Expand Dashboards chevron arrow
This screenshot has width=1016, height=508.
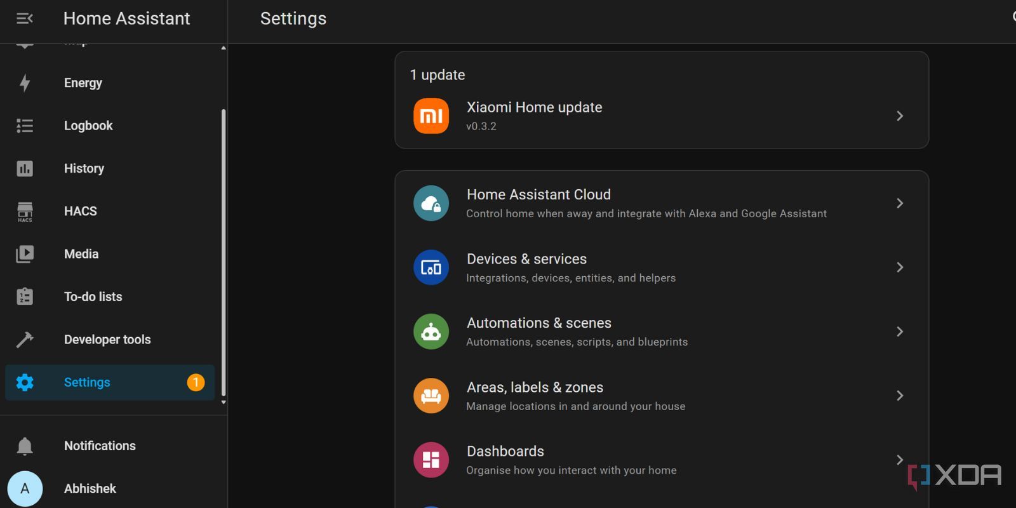pyautogui.click(x=900, y=460)
